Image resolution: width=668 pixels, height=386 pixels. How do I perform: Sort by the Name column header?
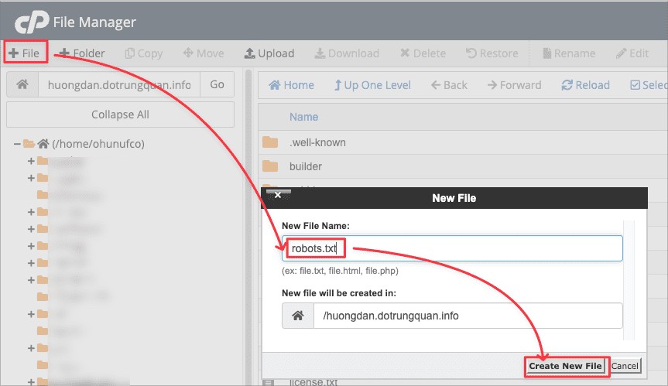tap(303, 117)
